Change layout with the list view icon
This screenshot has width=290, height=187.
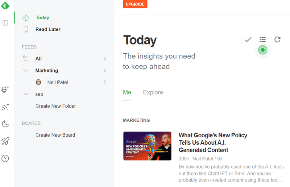[x=263, y=40]
